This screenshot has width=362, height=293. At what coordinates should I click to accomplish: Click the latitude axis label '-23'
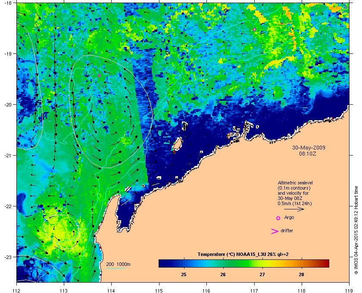tap(8, 257)
